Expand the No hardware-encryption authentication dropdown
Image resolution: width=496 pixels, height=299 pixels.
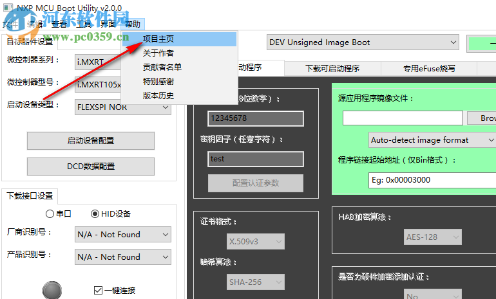point(432,294)
